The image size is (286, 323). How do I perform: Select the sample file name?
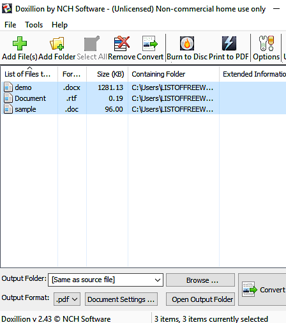[x=26, y=109]
